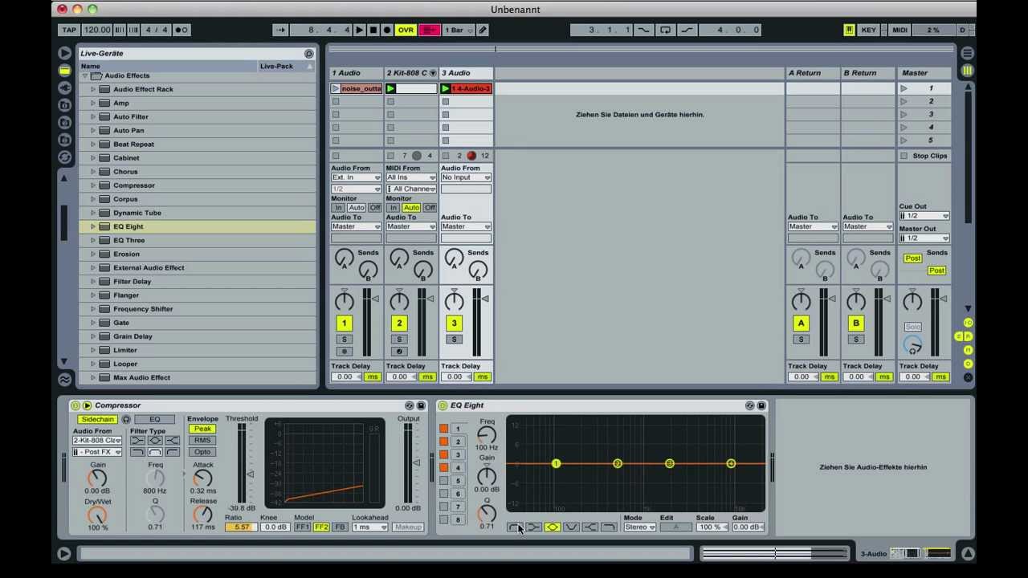The height and width of the screenshot is (578, 1028).
Task: Open Live Devices browser icon
Action: 64,70
